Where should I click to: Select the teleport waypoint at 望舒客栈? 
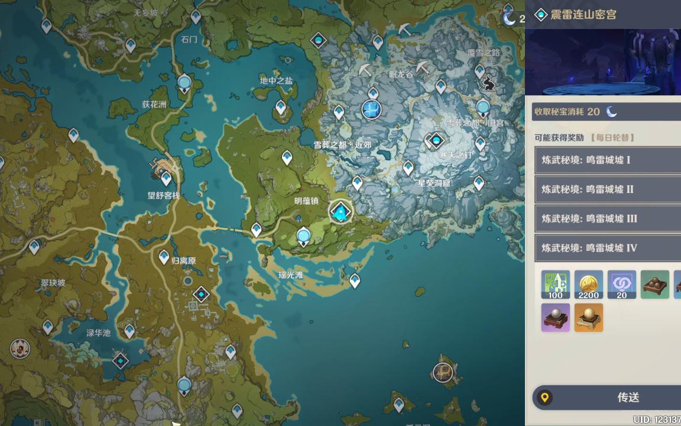click(166, 178)
